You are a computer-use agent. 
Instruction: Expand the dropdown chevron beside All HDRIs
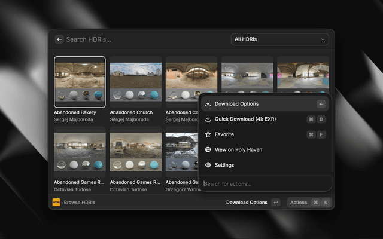tap(323, 39)
